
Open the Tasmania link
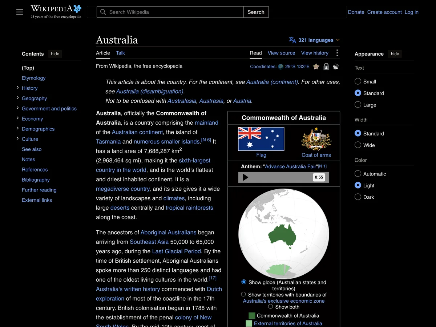point(108,142)
